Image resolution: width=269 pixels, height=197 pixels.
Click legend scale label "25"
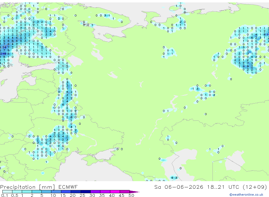pyautogui.click(x=82, y=195)
